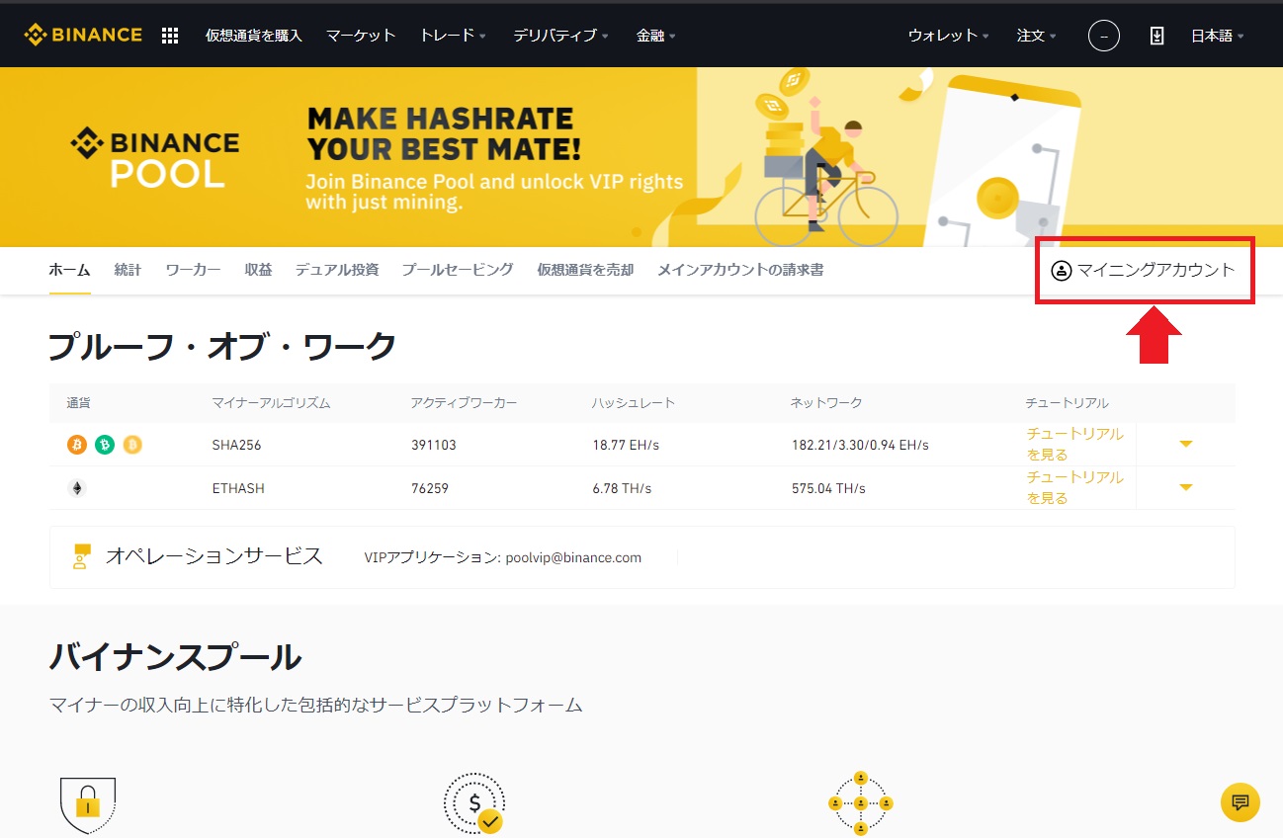Viewport: 1283px width, 838px height.
Task: Click the バイナンスプール heading
Action: pos(175,656)
